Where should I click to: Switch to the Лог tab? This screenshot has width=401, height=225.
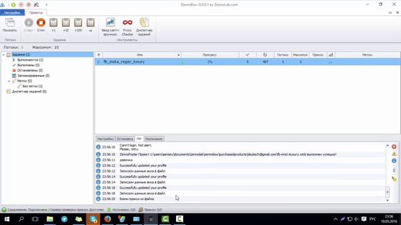pos(139,139)
